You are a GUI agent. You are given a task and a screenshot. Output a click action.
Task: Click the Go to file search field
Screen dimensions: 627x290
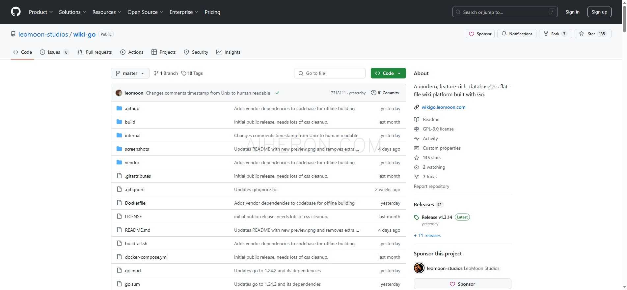pyautogui.click(x=330, y=73)
